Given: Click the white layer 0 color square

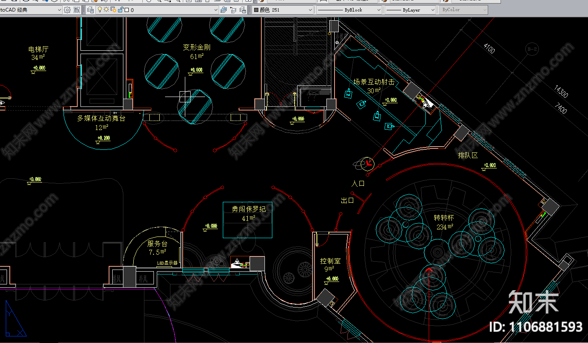Looking at the screenshot, I should [x=127, y=10].
